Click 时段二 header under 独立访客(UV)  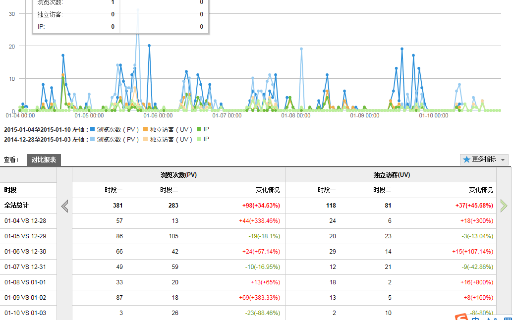point(382,190)
